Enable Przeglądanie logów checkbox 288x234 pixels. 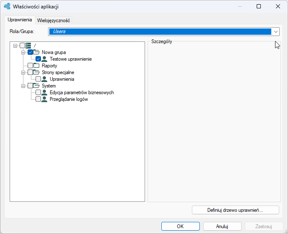point(38,99)
